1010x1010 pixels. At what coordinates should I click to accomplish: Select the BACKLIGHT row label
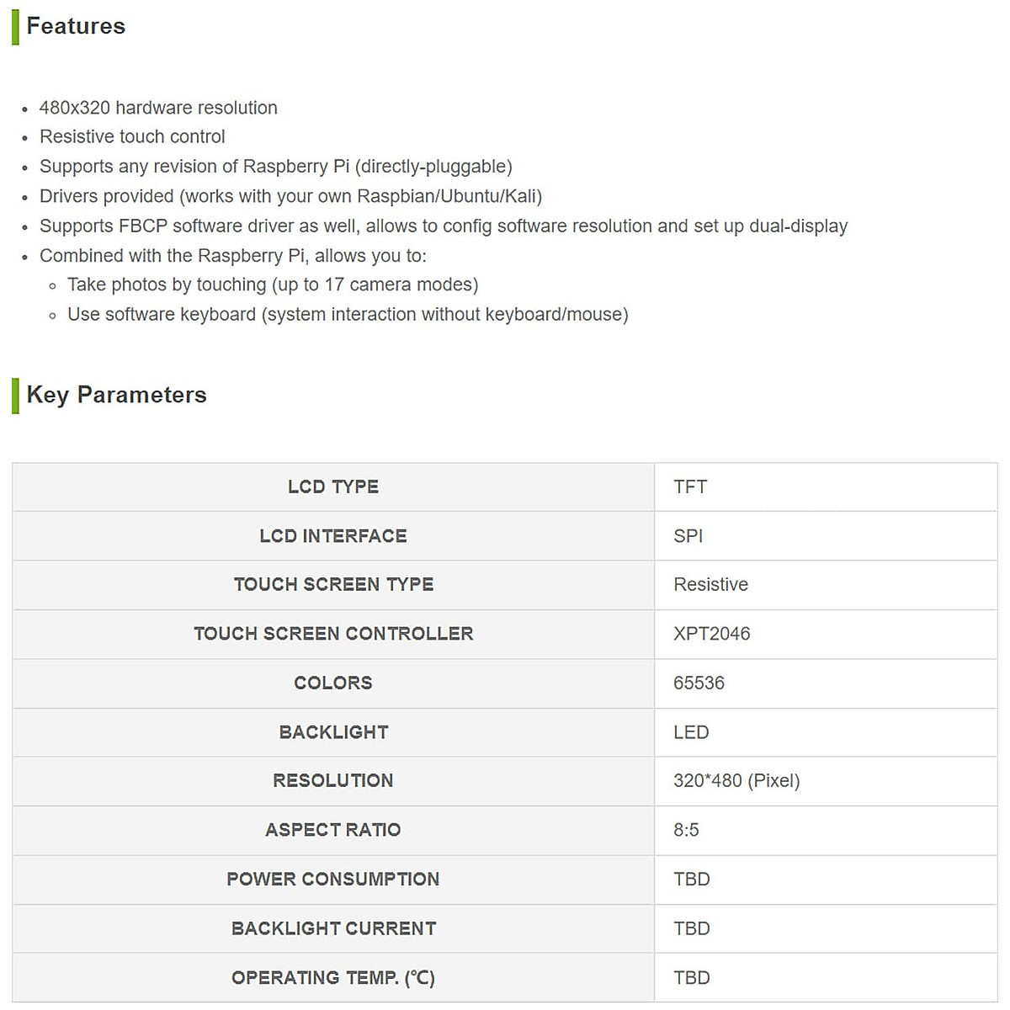(x=333, y=732)
